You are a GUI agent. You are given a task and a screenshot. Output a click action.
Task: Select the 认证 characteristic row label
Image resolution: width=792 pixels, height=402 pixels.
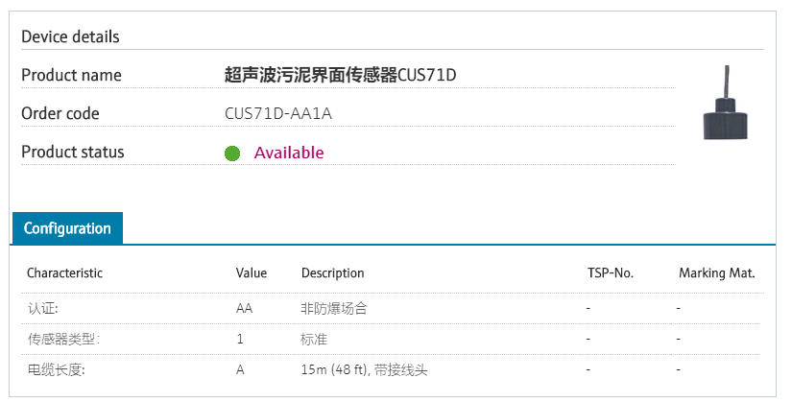42,308
